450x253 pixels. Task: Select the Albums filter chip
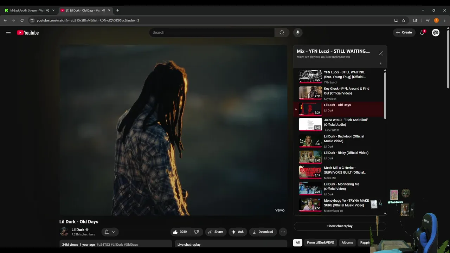pyautogui.click(x=347, y=242)
